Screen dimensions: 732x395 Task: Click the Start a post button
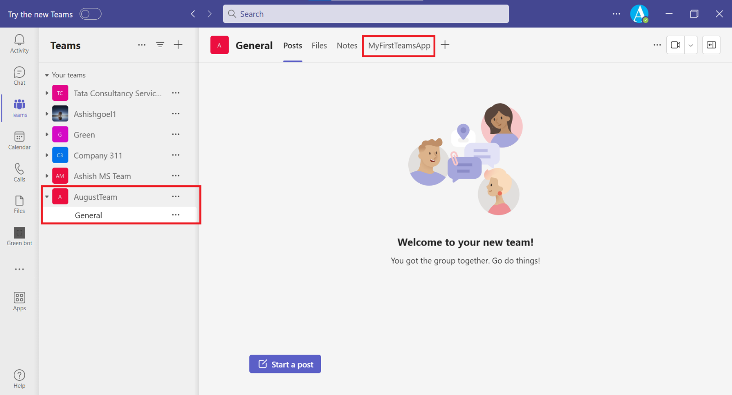click(x=285, y=364)
